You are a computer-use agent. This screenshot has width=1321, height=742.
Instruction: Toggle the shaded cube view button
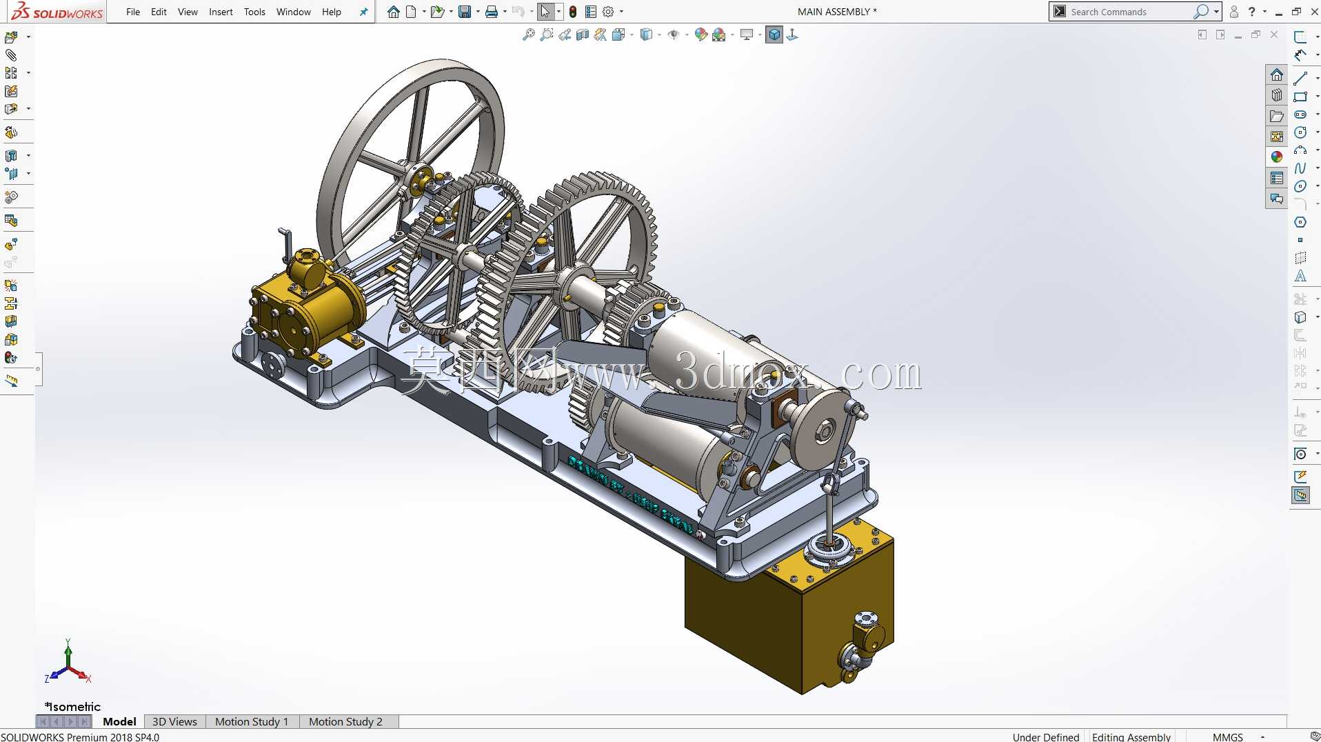[x=774, y=34]
